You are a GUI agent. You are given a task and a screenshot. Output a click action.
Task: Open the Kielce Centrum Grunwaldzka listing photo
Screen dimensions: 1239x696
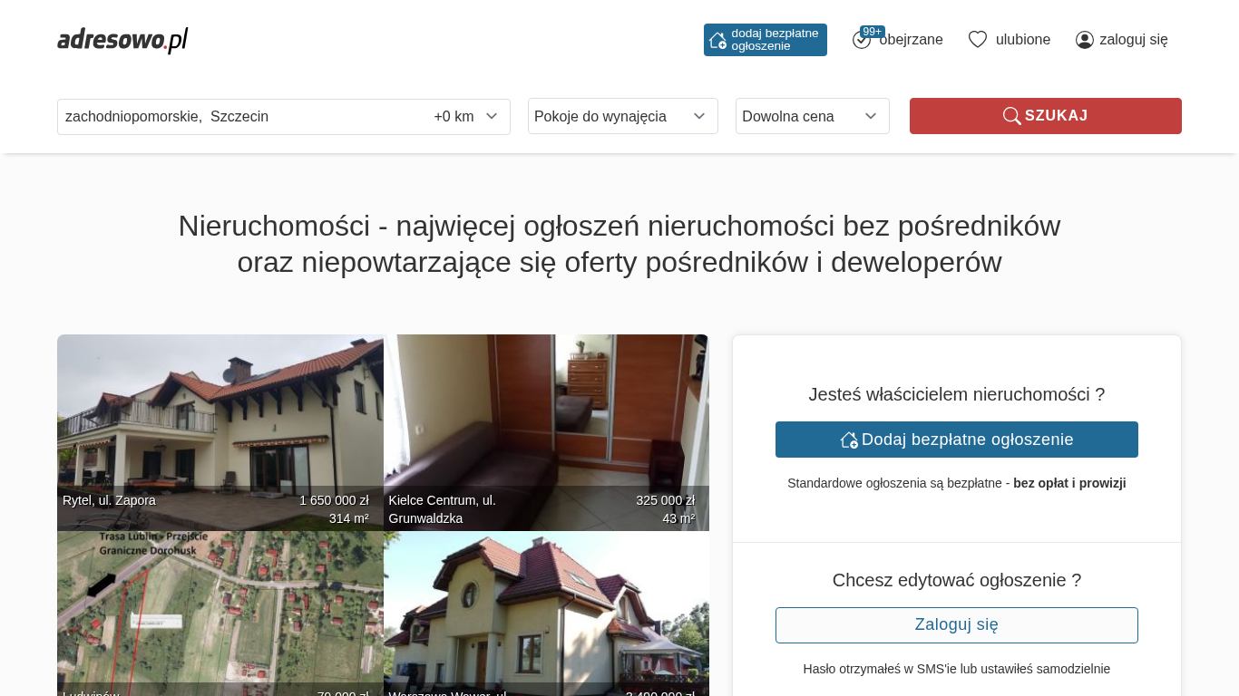tap(546, 432)
